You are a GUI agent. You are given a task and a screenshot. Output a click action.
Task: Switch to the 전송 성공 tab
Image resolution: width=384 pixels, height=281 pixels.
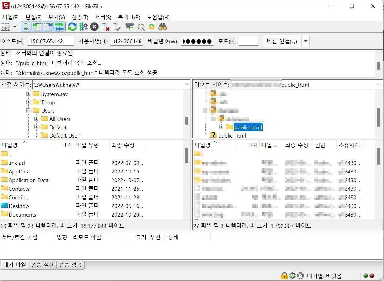70,265
